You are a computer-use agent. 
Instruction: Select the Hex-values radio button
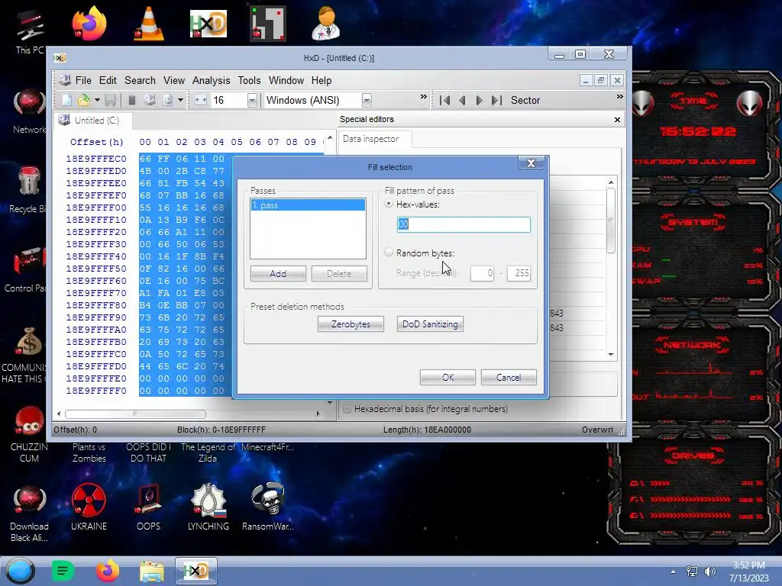pyautogui.click(x=389, y=204)
